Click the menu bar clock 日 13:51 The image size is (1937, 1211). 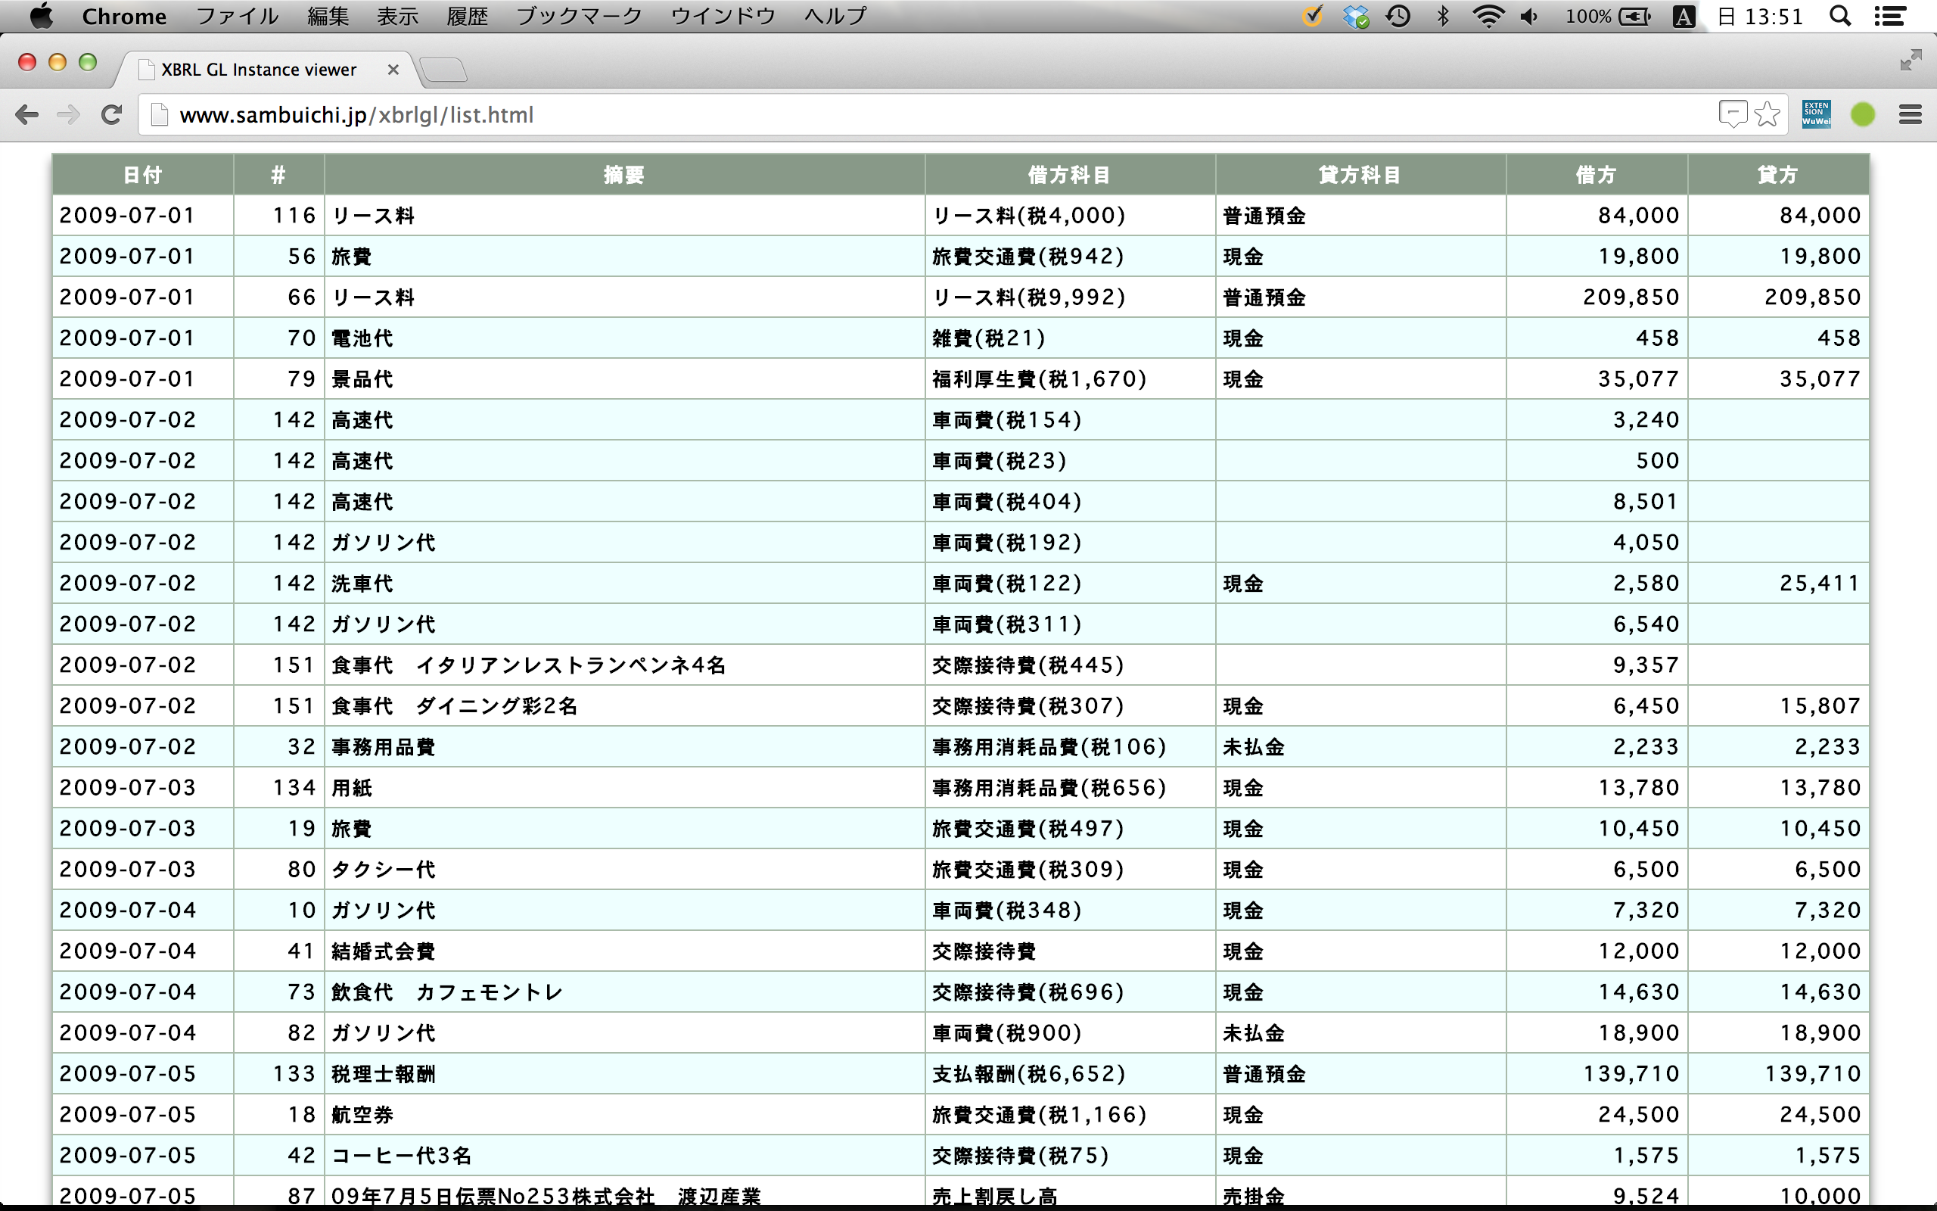[x=1759, y=16]
